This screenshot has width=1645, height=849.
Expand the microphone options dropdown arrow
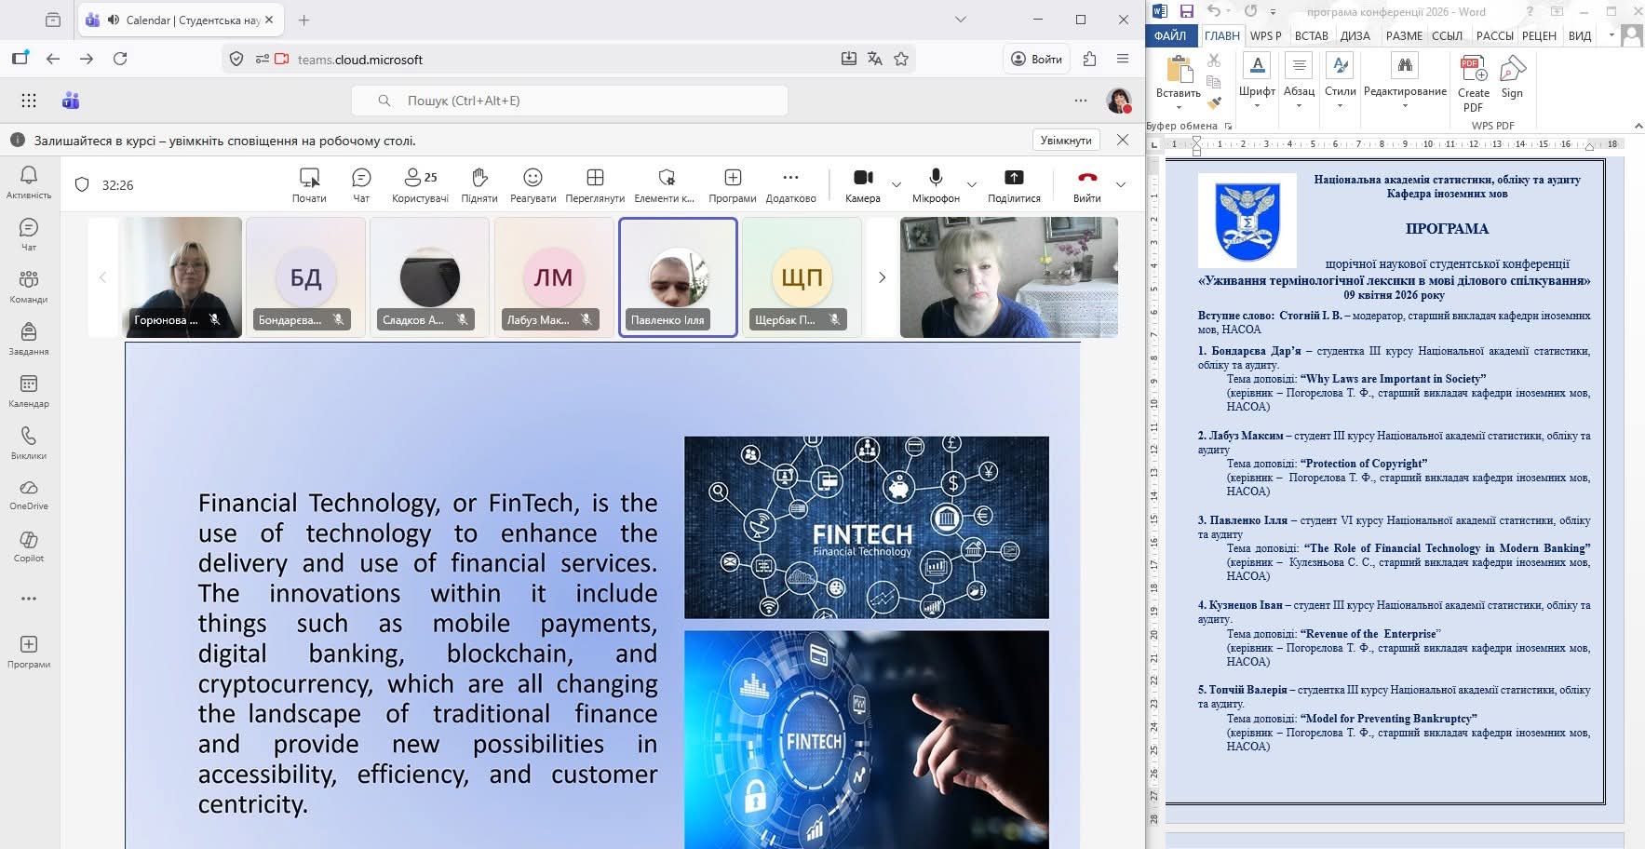coord(972,184)
